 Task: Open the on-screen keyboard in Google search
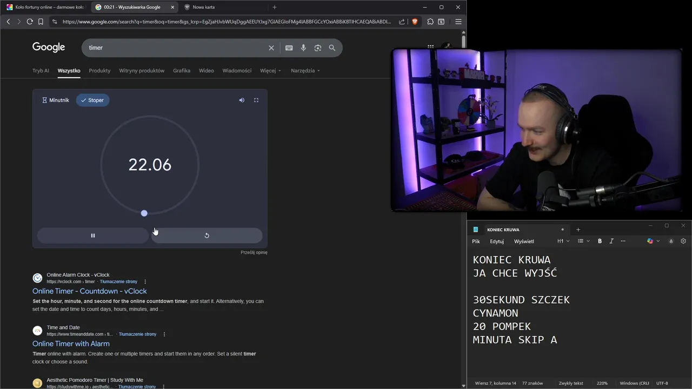click(x=289, y=48)
